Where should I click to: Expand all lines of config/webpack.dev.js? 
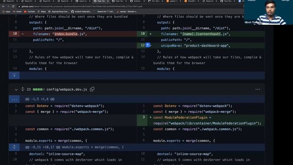pos(23,89)
